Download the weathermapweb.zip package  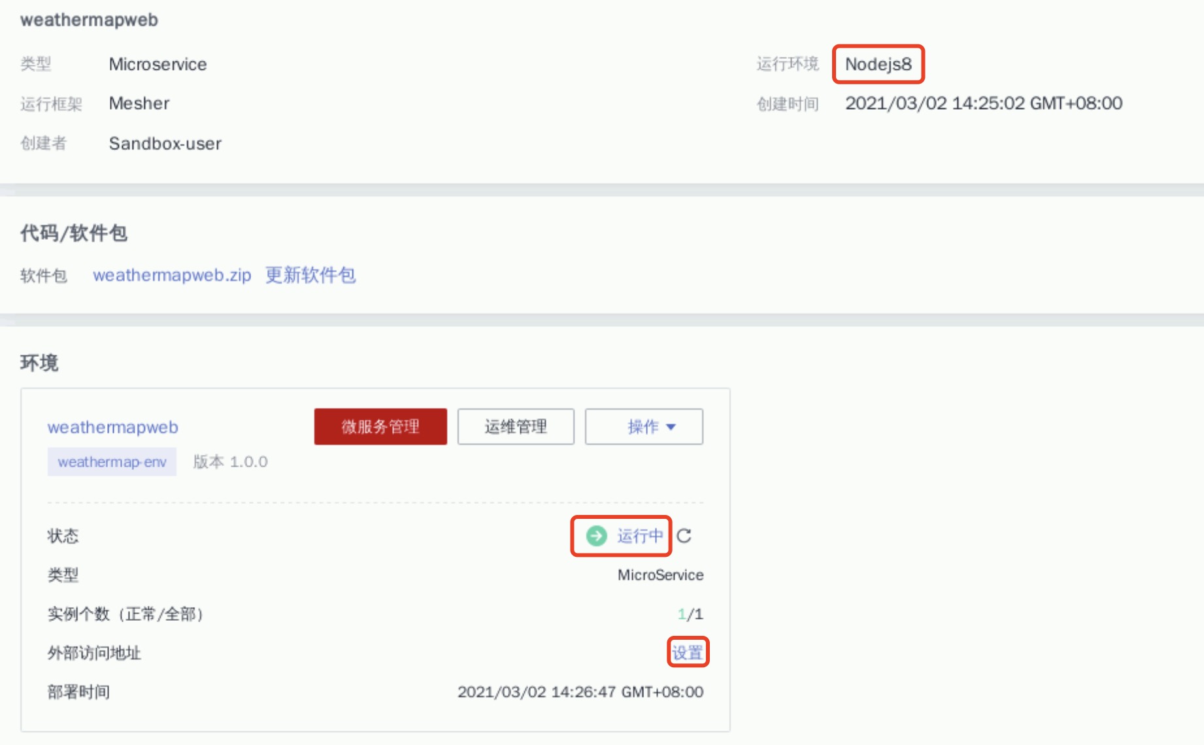point(172,275)
